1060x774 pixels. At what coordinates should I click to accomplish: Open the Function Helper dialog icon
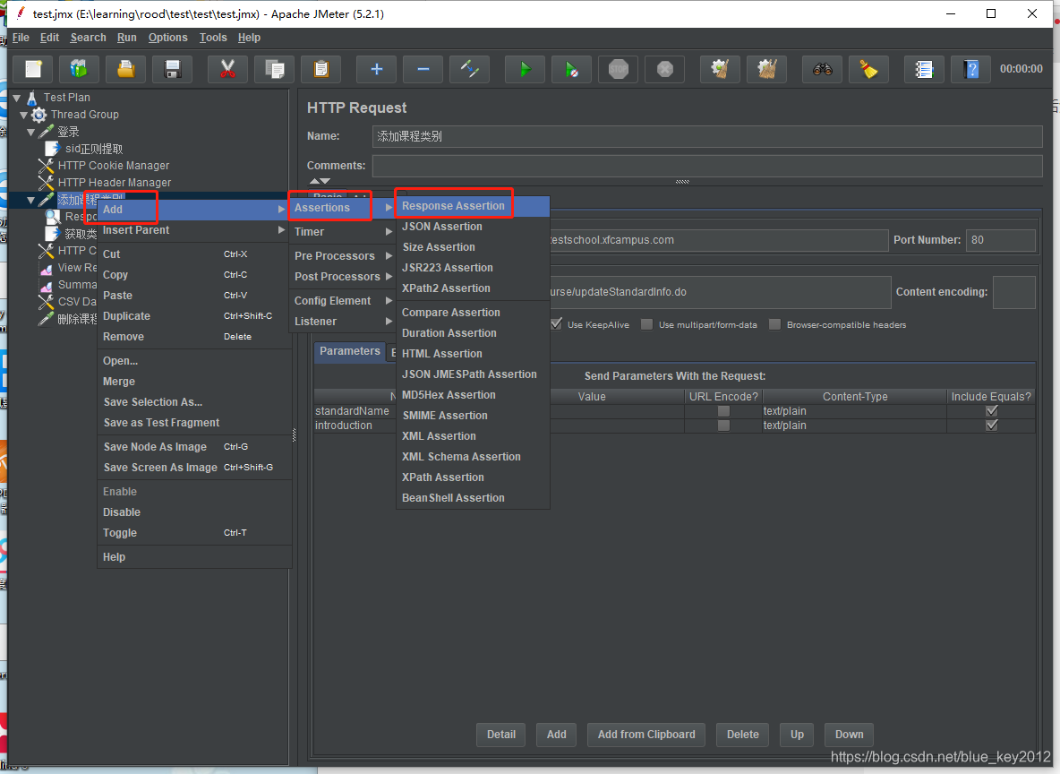click(924, 69)
